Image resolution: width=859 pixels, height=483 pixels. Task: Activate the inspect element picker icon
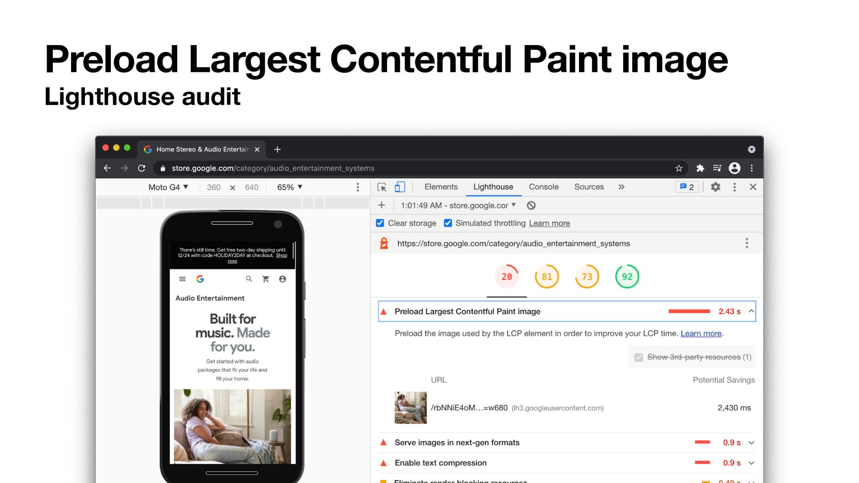click(x=382, y=187)
